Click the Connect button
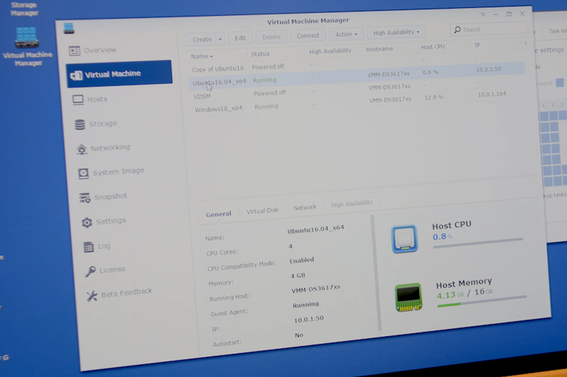567x377 pixels. pyautogui.click(x=308, y=36)
